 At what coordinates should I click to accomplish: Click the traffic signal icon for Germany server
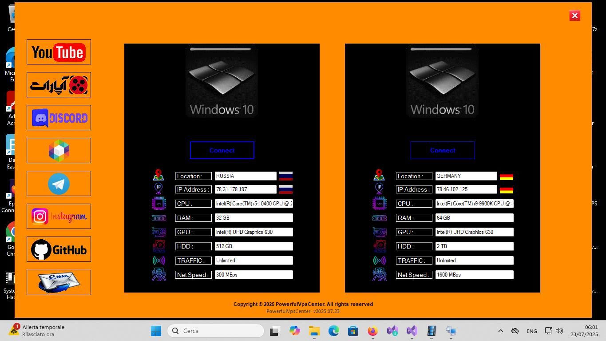point(380,261)
